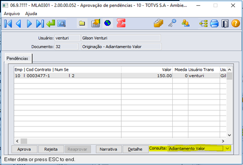Click the yellow folder toolbar icon
The image size is (243, 165).
[82, 23]
